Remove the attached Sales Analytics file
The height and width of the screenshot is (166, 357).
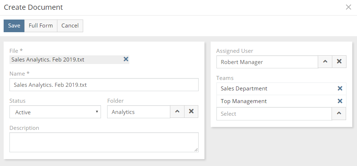(126, 59)
